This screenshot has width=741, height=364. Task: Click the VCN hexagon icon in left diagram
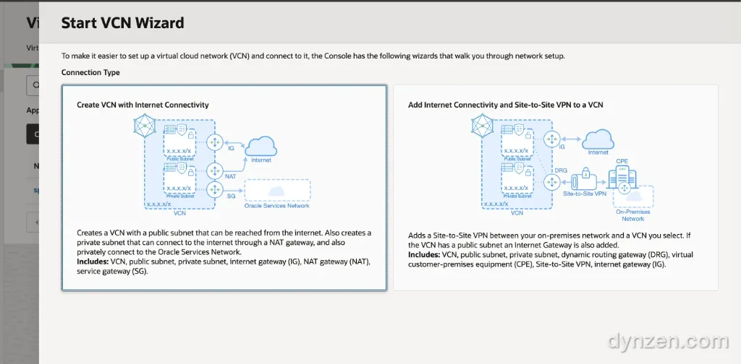[x=144, y=126]
